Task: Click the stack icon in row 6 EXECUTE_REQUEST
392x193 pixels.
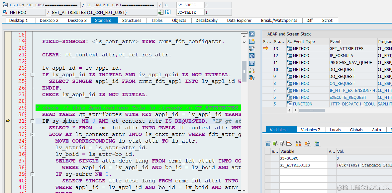Action: pos(290,97)
